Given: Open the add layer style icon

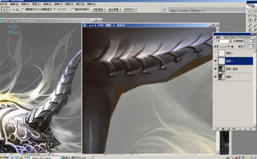Looking at the screenshot, I should [223, 129].
